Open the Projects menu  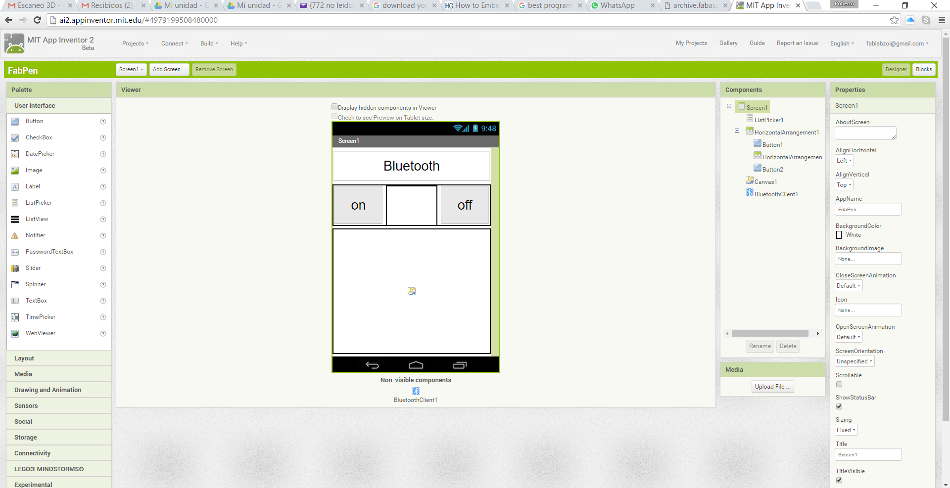(135, 44)
